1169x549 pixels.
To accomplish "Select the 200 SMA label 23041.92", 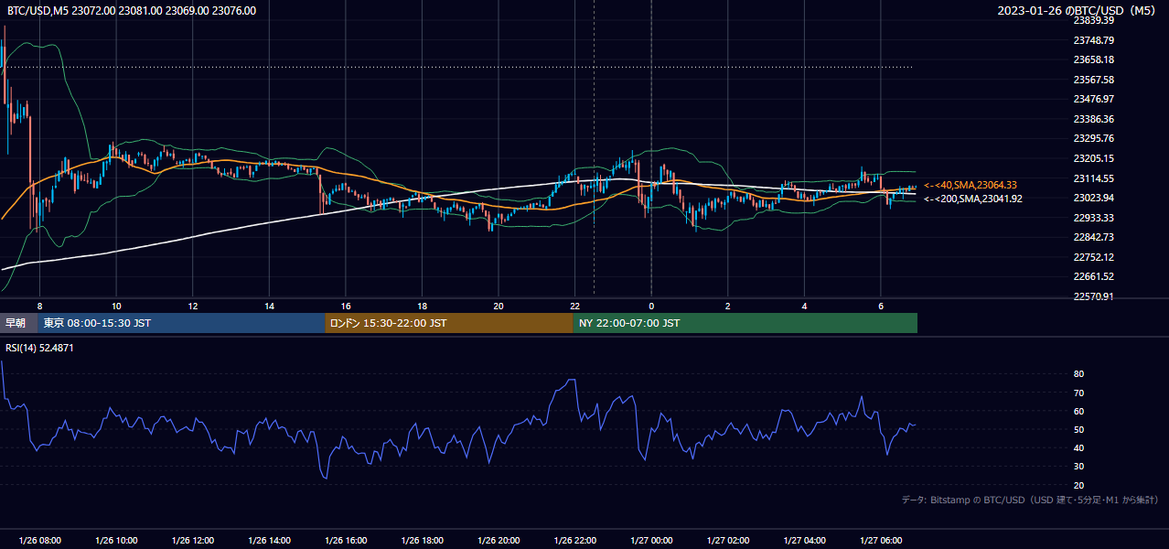I will pos(973,199).
